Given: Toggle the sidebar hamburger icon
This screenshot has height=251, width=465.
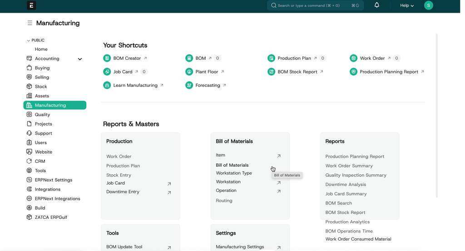Looking at the screenshot, I should coord(30,23).
